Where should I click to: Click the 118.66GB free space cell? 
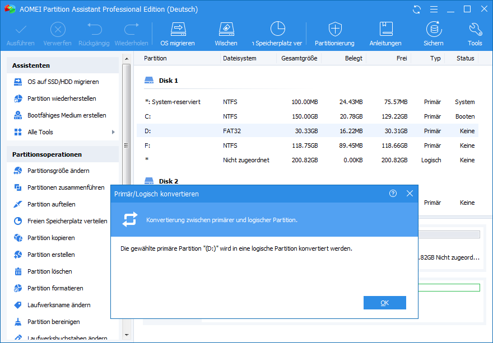[x=394, y=145]
